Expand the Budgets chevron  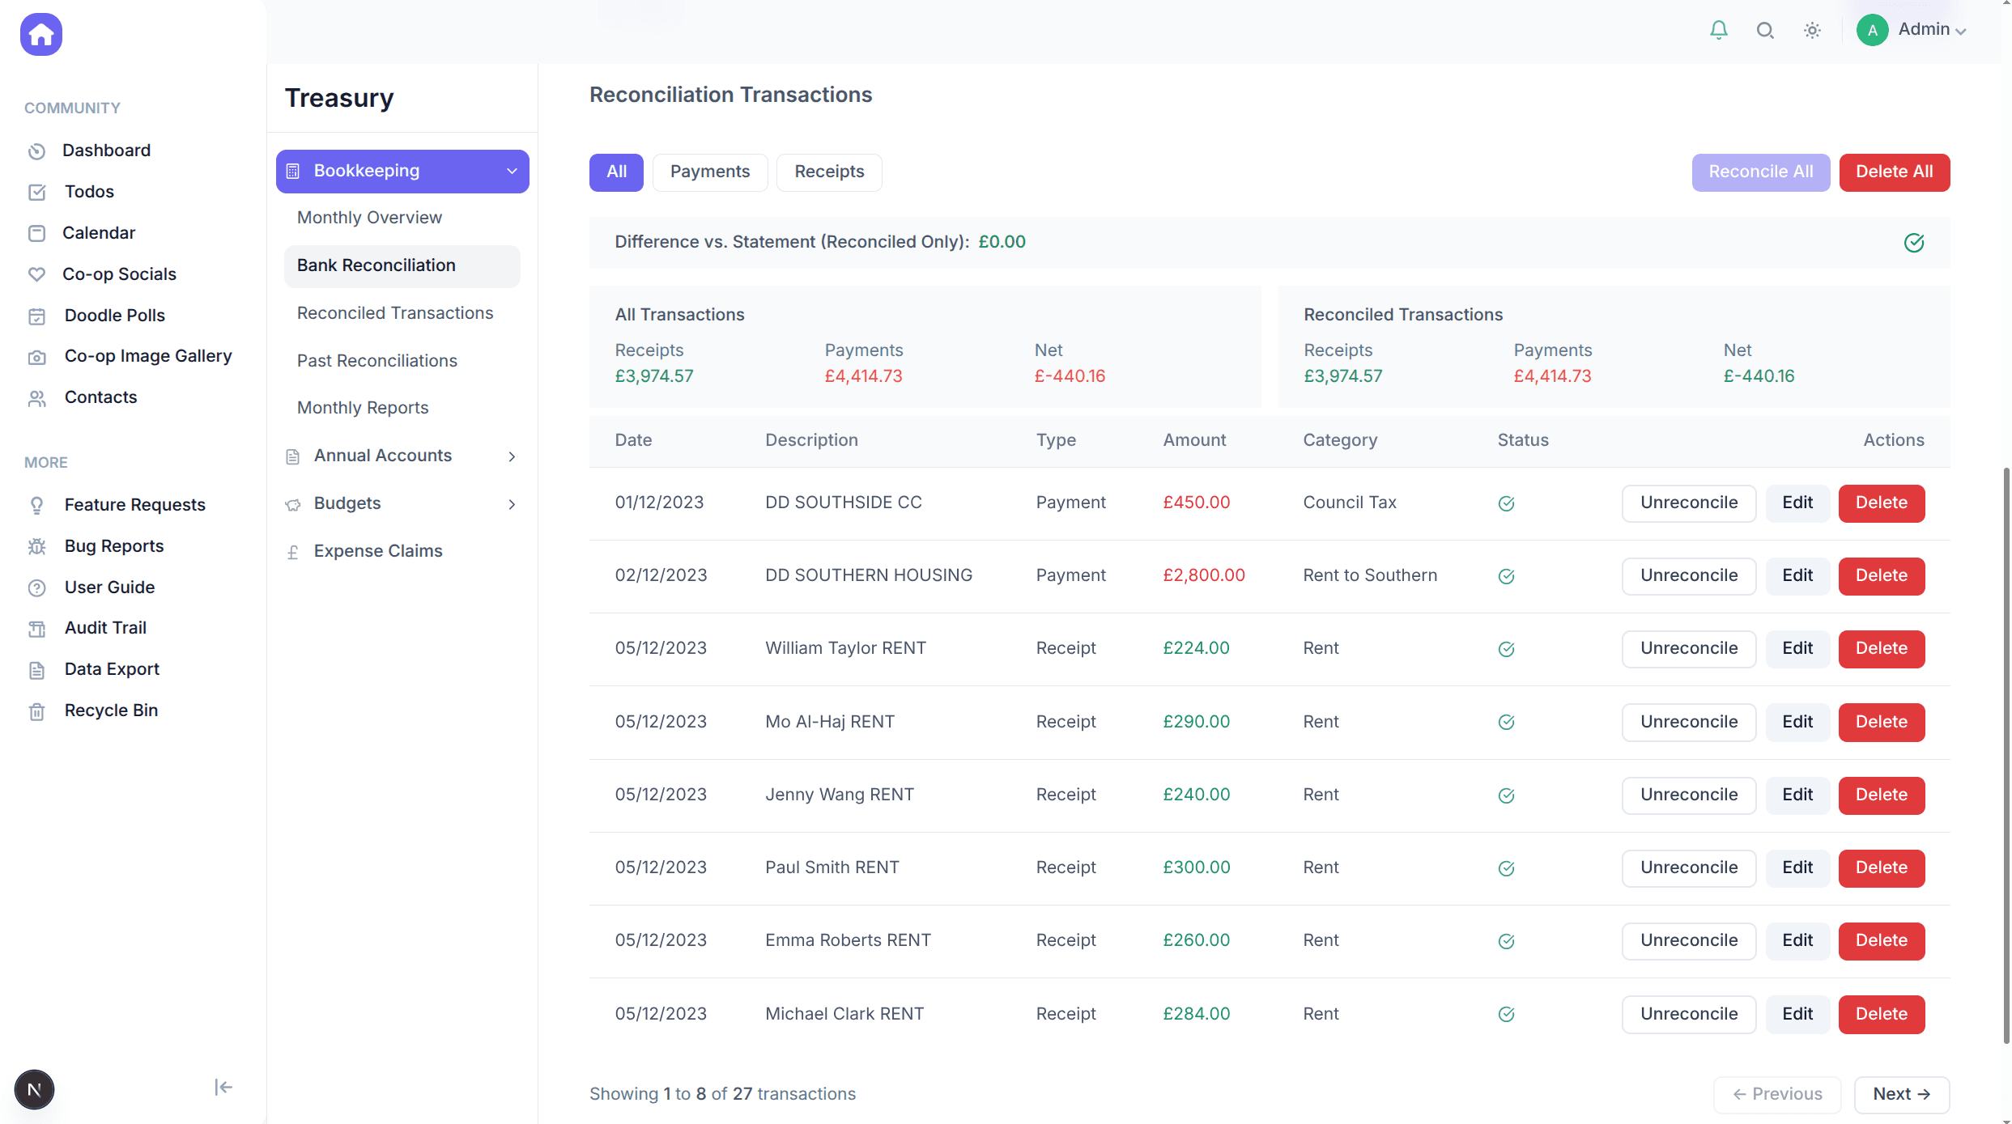511,503
